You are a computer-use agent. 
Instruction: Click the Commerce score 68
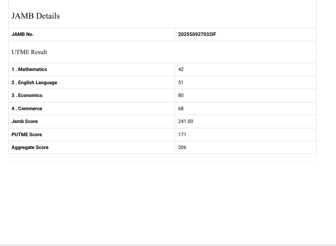181,109
